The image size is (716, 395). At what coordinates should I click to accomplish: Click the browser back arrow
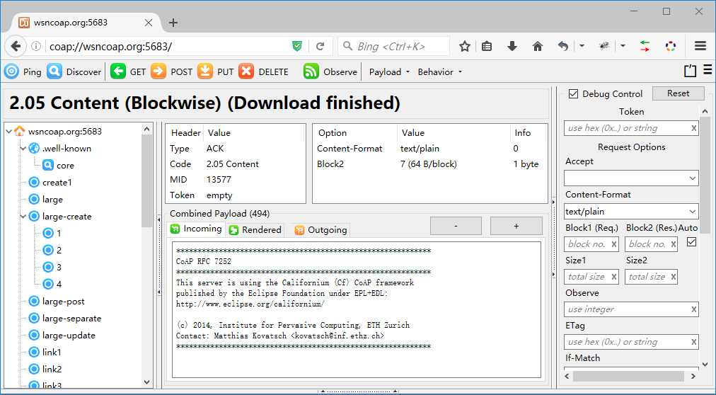point(16,46)
